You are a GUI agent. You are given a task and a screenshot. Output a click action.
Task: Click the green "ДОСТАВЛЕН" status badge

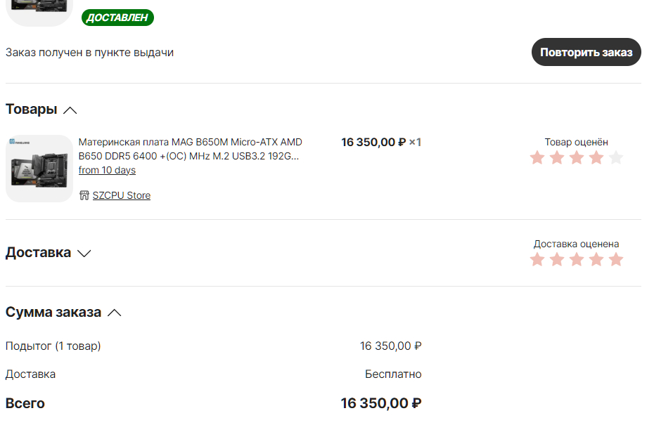tap(117, 18)
